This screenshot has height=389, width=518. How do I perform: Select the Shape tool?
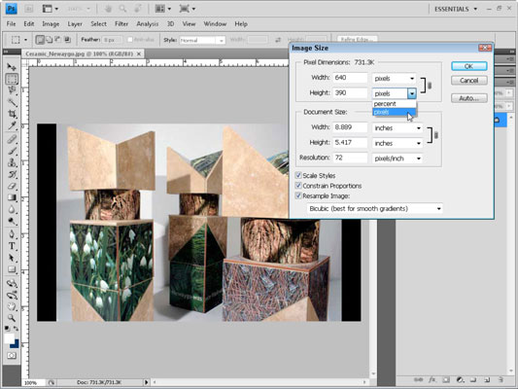(x=12, y=269)
